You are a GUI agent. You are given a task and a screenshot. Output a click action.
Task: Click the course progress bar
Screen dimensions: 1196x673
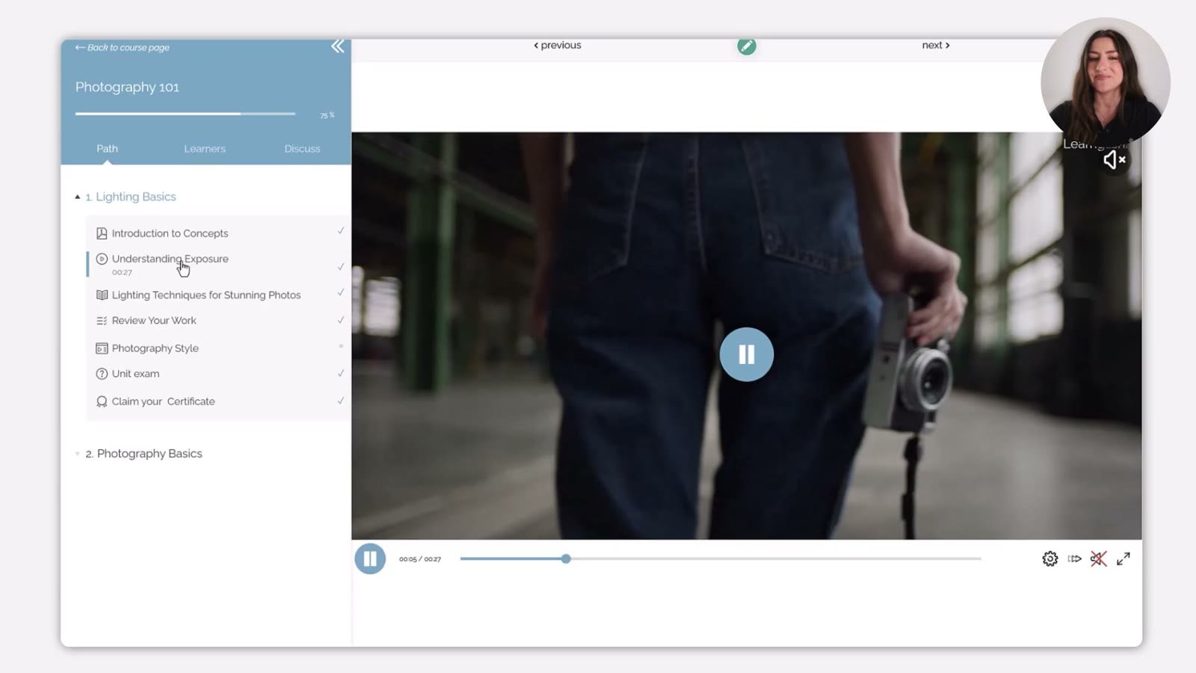[185, 114]
